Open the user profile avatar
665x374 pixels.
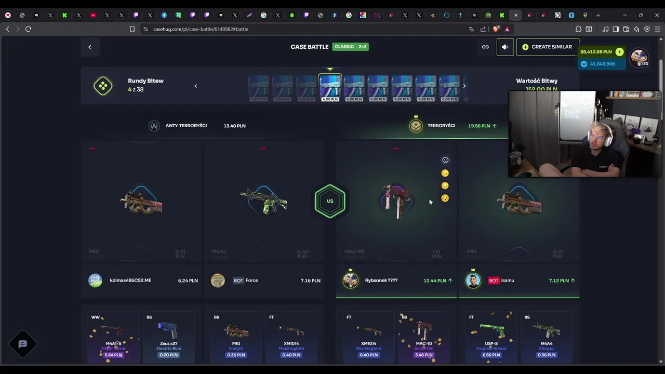click(x=639, y=57)
